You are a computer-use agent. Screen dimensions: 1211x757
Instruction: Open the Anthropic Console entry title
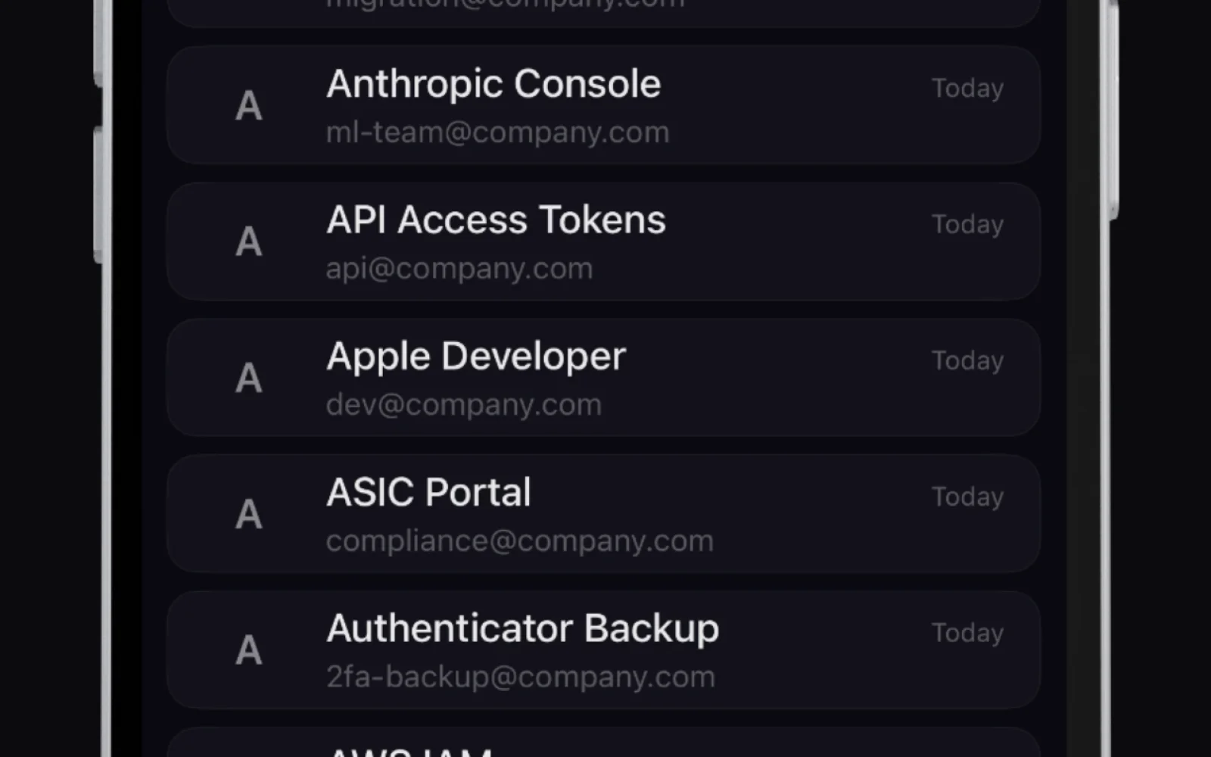click(493, 84)
